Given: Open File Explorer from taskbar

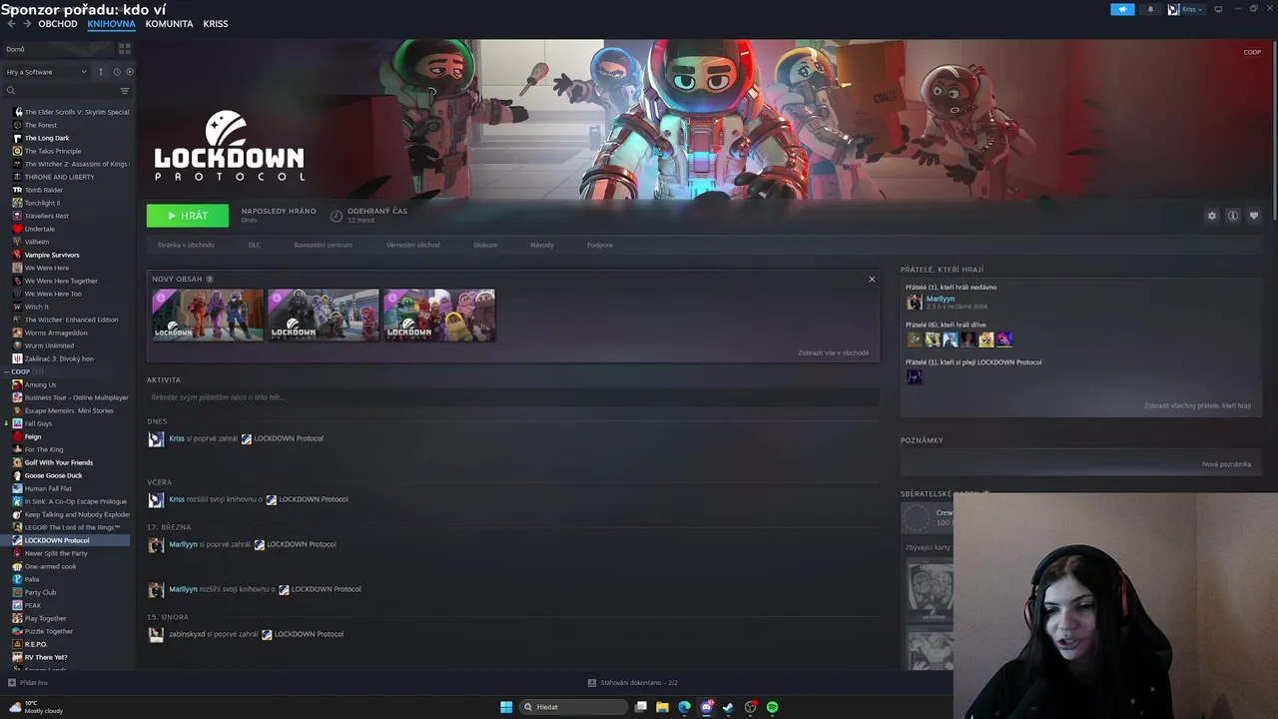Looking at the screenshot, I should click(x=662, y=707).
